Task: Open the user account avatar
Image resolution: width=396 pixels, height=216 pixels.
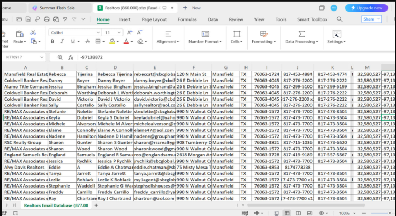Action: [x=334, y=8]
